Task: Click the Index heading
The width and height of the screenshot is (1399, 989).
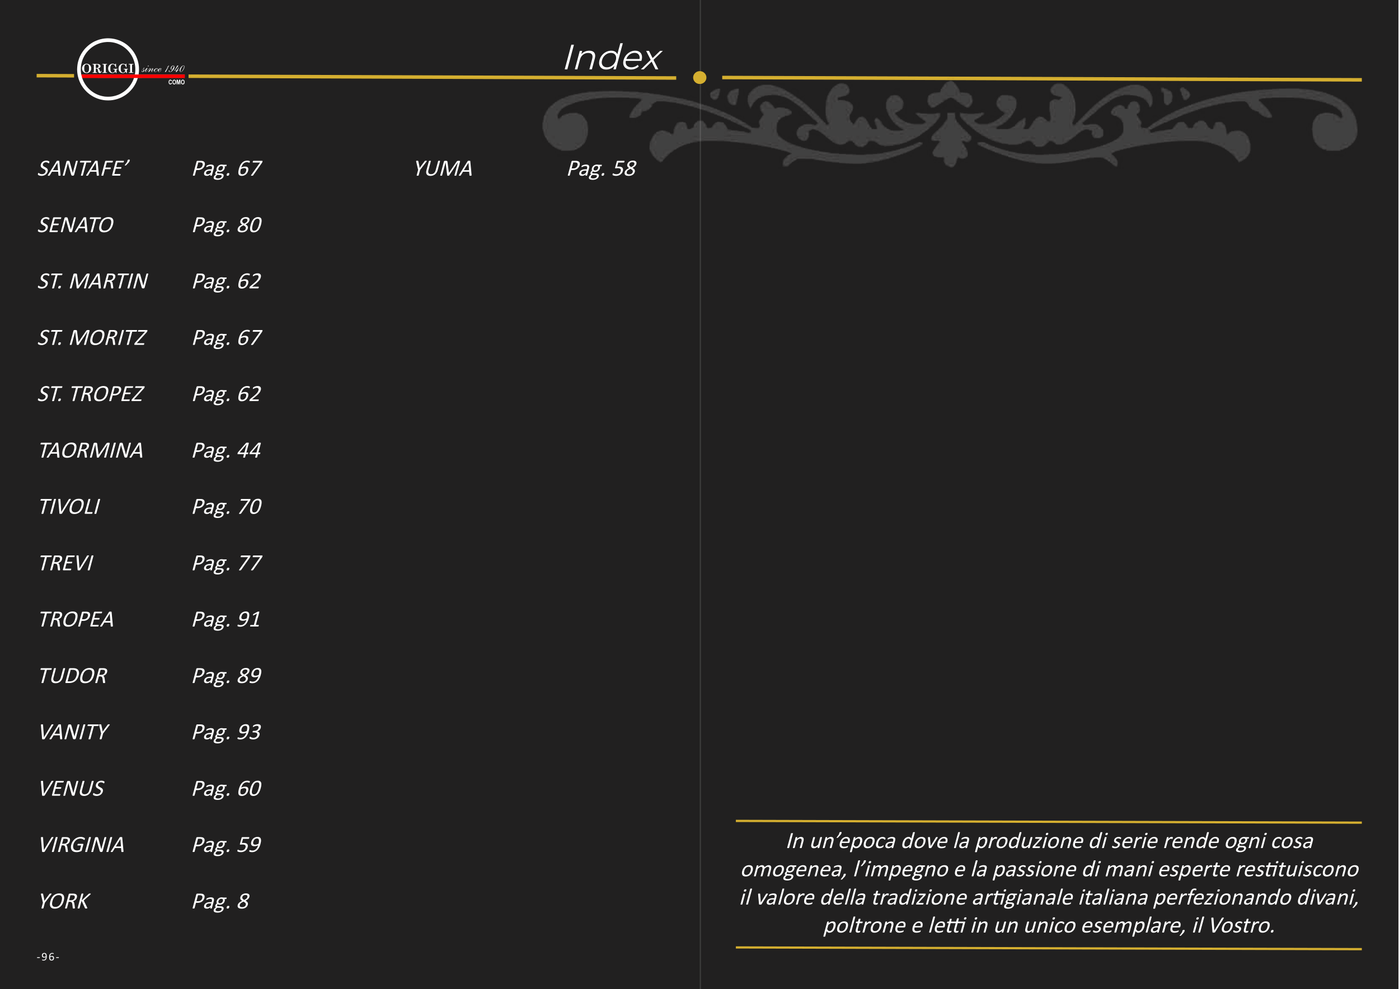Action: point(612,58)
